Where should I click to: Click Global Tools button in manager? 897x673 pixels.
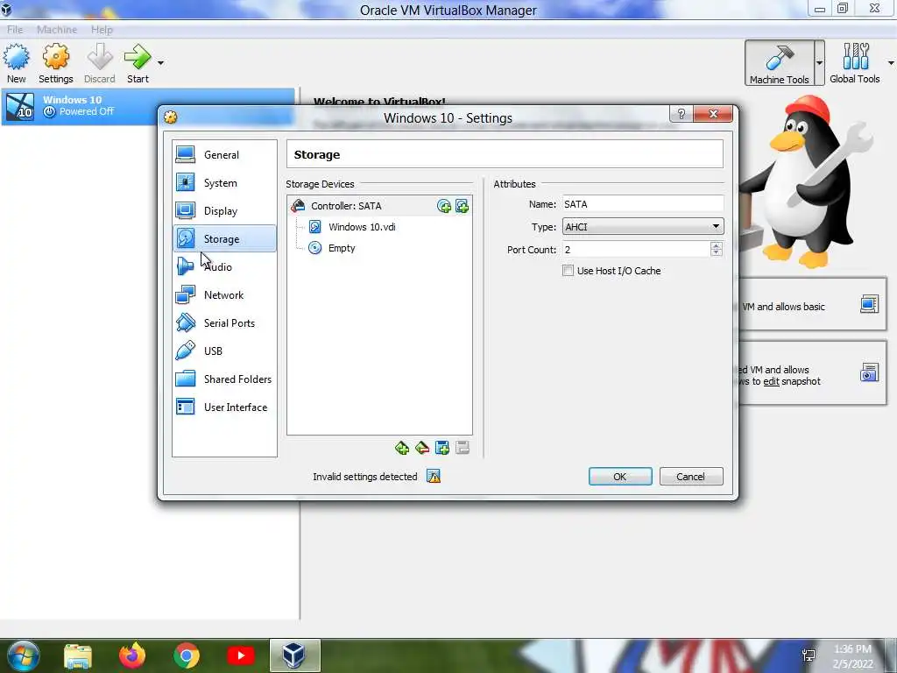tap(855, 63)
